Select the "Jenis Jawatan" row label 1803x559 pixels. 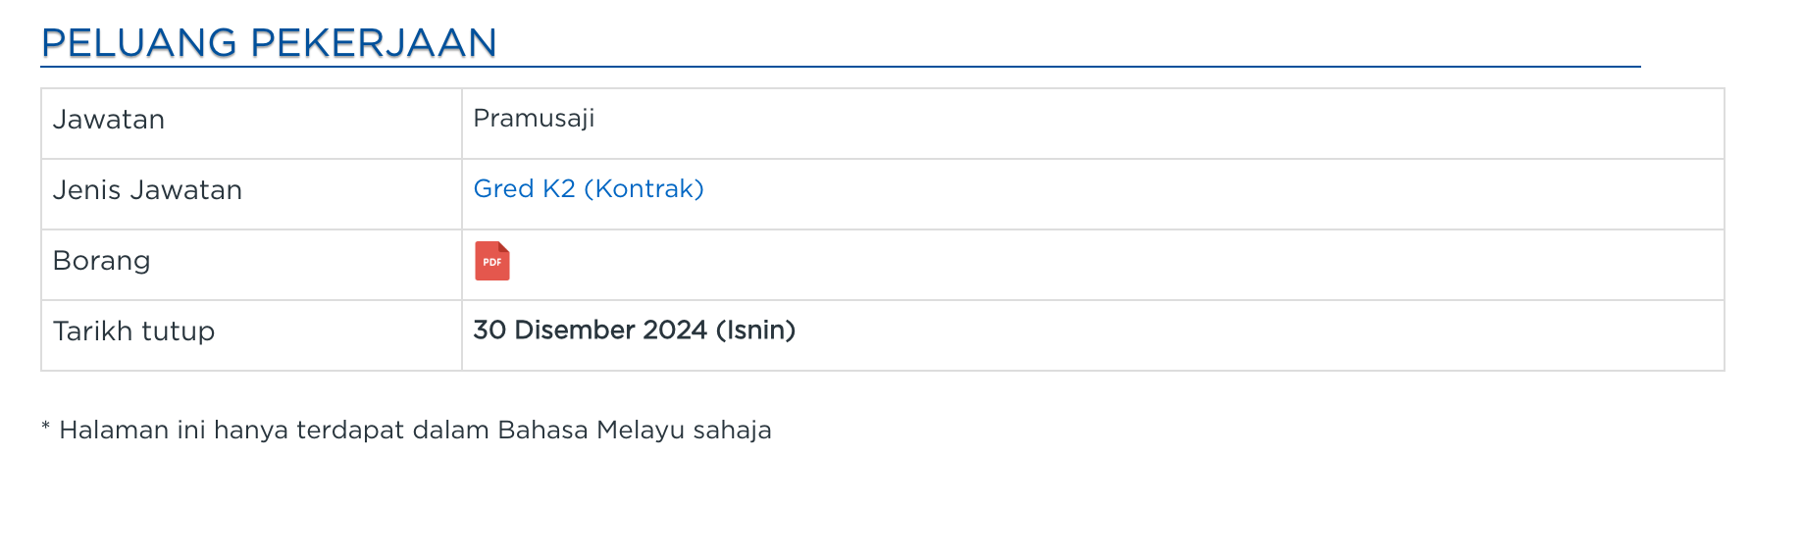coord(147,190)
